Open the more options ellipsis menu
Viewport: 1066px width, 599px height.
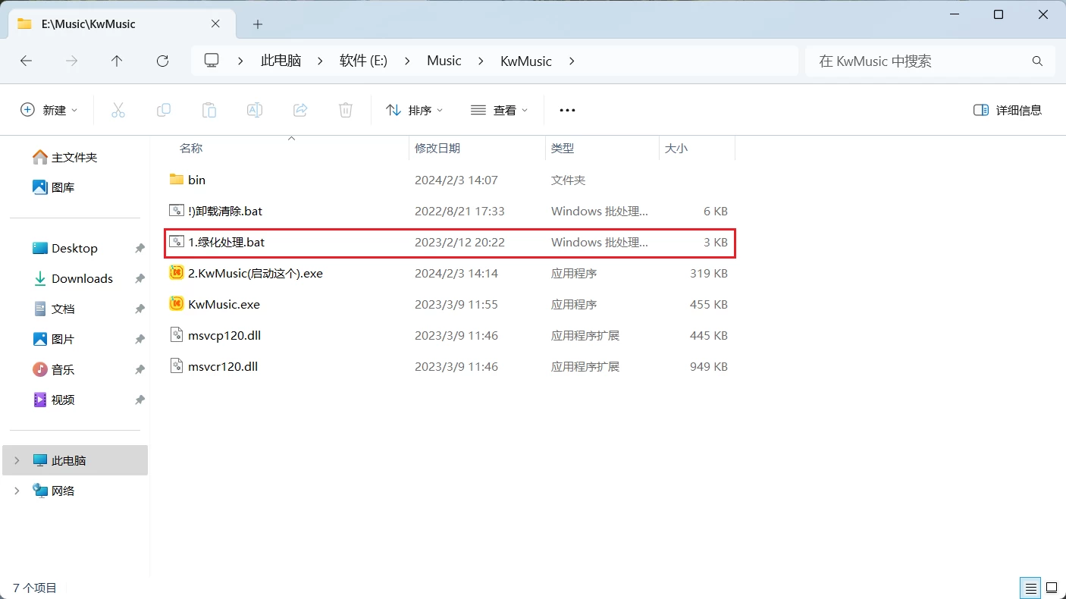(x=567, y=110)
